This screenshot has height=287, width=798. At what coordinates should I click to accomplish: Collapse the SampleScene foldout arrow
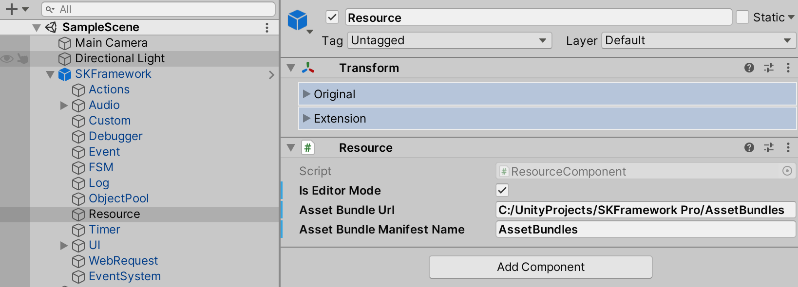[x=37, y=28]
